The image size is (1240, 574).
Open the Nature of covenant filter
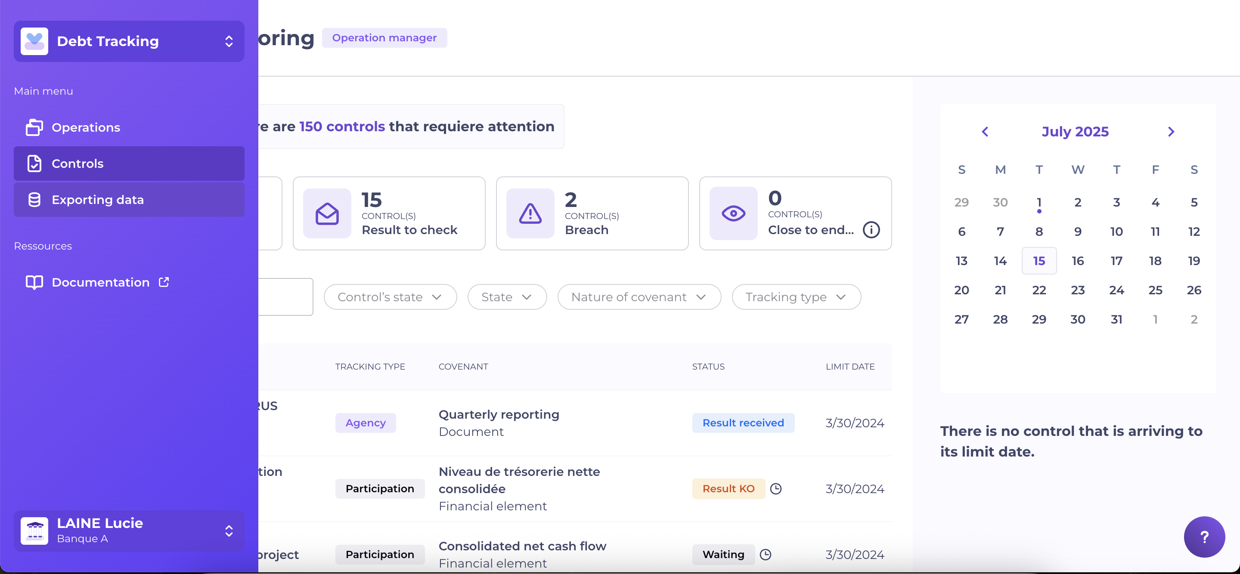pyautogui.click(x=639, y=297)
